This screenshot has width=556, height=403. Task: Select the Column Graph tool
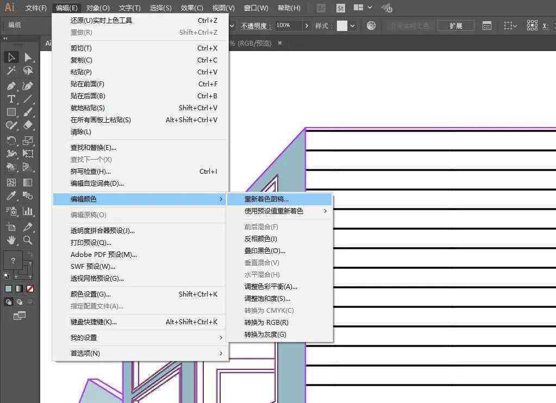[x=28, y=212]
